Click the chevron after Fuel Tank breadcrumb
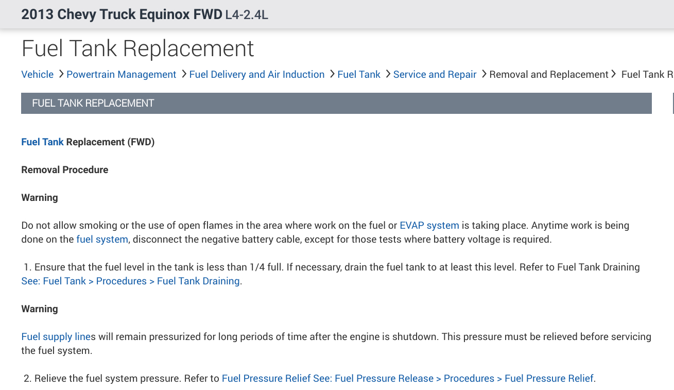Screen dimensions: 674x390 tap(388, 74)
